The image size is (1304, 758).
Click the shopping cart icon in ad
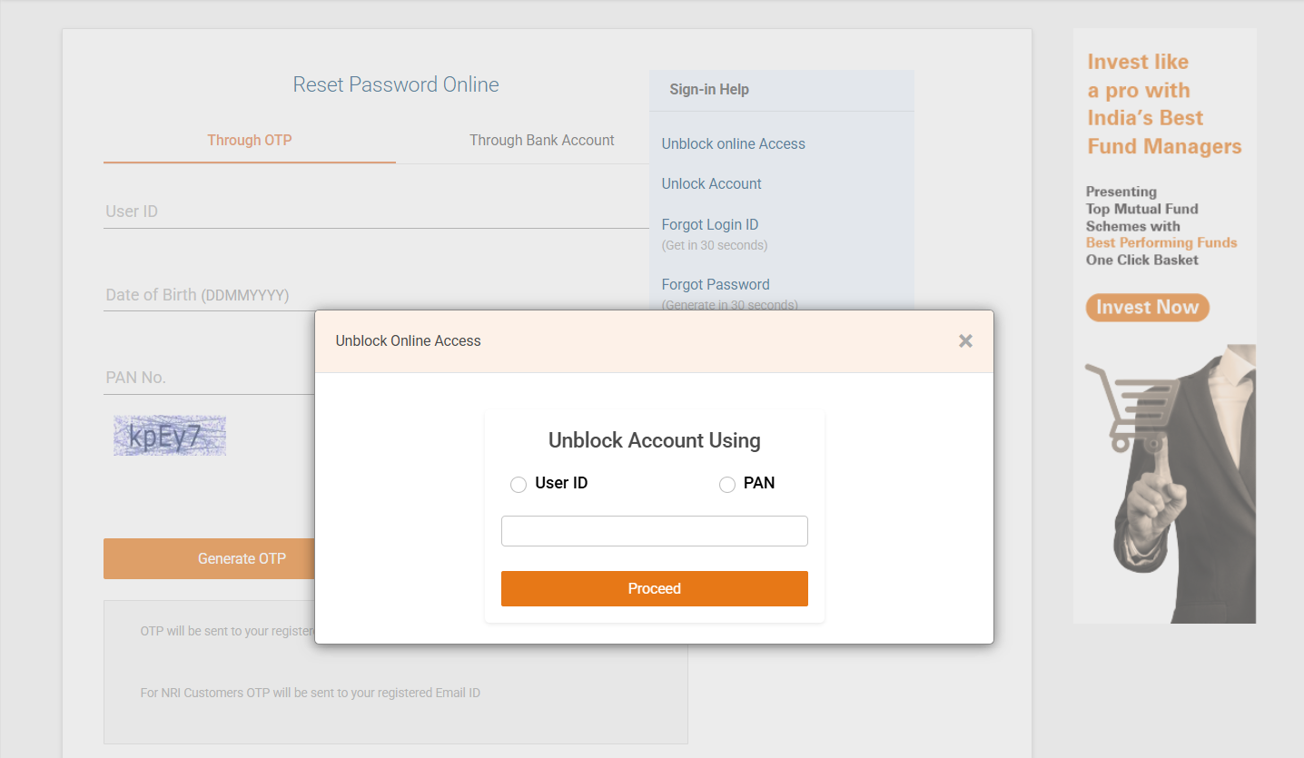1128,409
